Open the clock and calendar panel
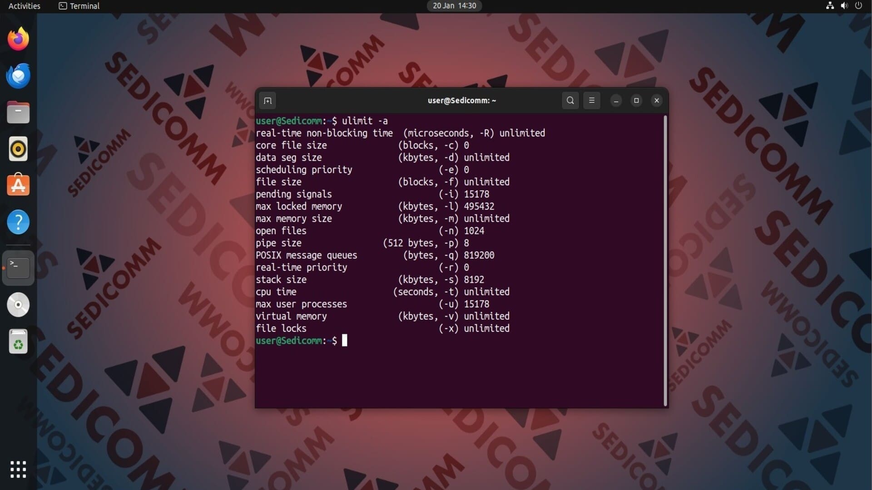Image resolution: width=872 pixels, height=490 pixels. click(x=454, y=6)
